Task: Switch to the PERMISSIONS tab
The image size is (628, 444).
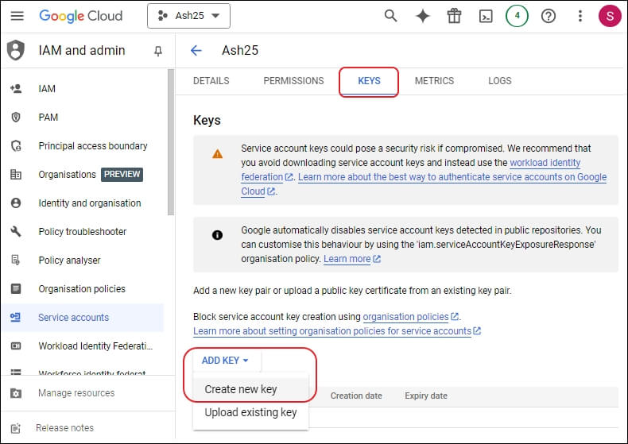Action: pos(293,81)
